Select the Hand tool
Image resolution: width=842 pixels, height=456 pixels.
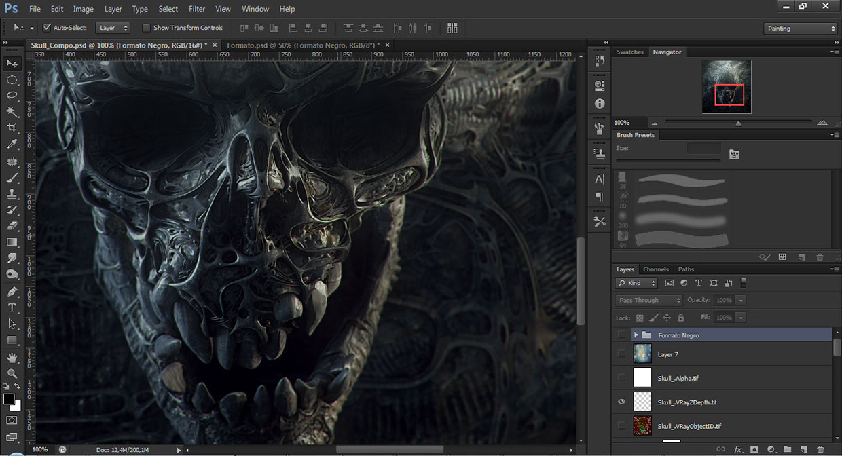[x=12, y=357]
